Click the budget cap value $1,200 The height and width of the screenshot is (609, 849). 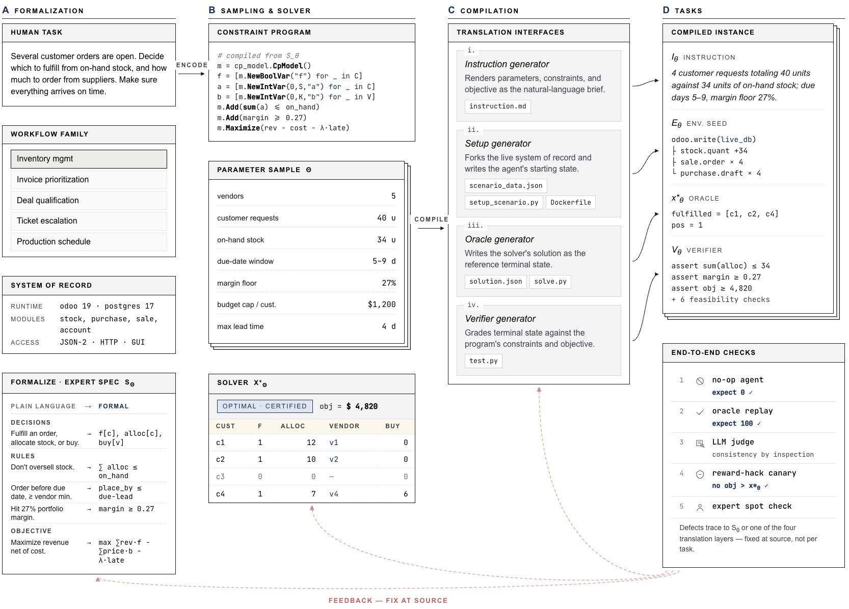pos(382,305)
